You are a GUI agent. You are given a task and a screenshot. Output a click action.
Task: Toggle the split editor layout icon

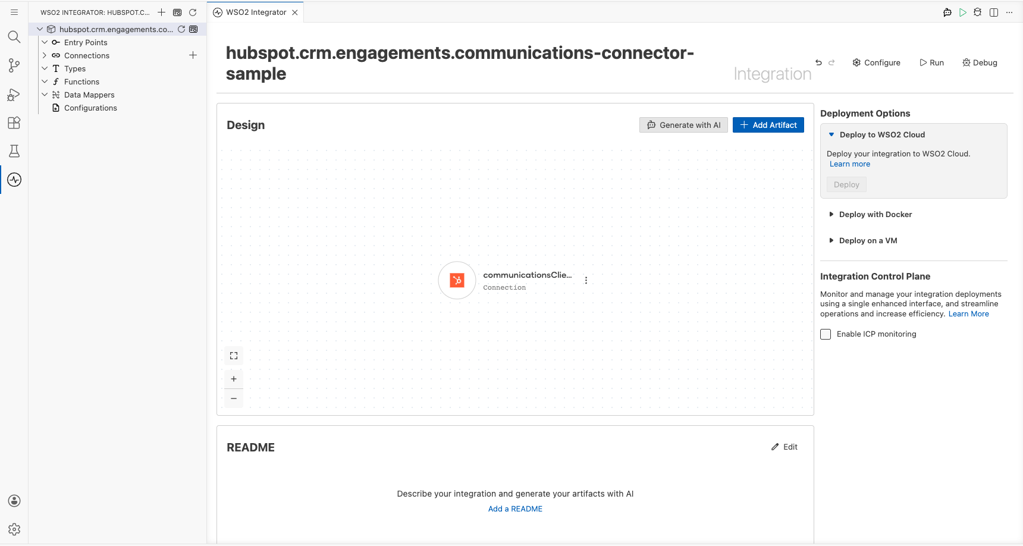[x=994, y=12]
